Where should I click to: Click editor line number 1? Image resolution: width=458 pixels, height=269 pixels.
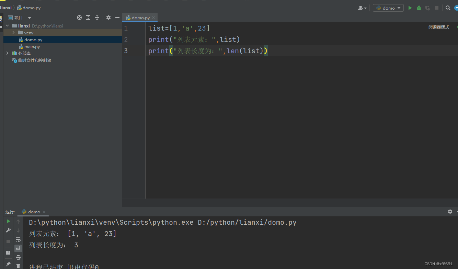click(126, 28)
